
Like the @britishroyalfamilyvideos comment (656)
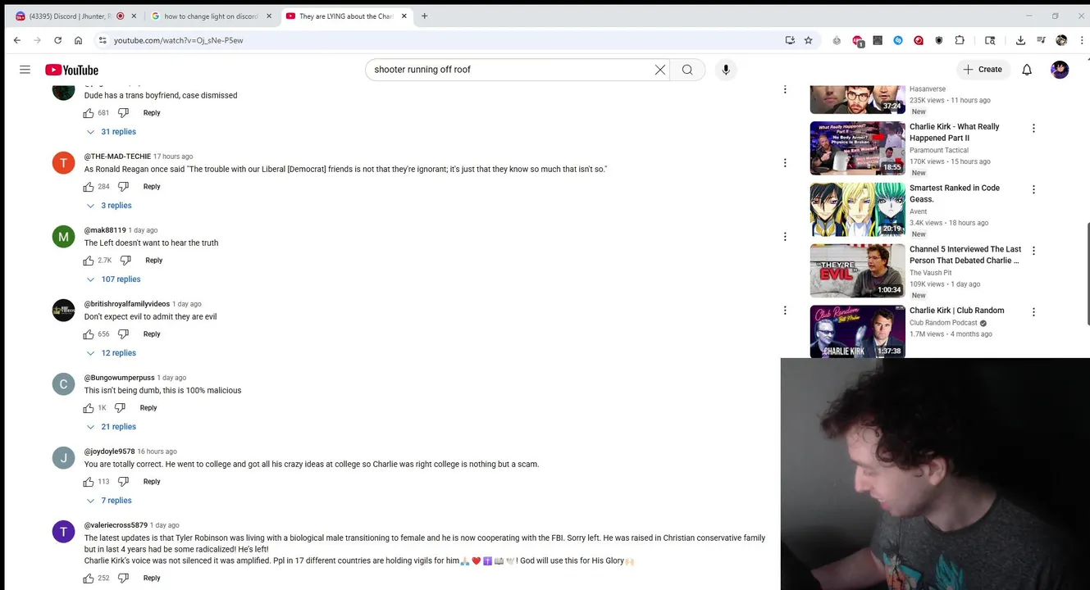click(x=89, y=334)
